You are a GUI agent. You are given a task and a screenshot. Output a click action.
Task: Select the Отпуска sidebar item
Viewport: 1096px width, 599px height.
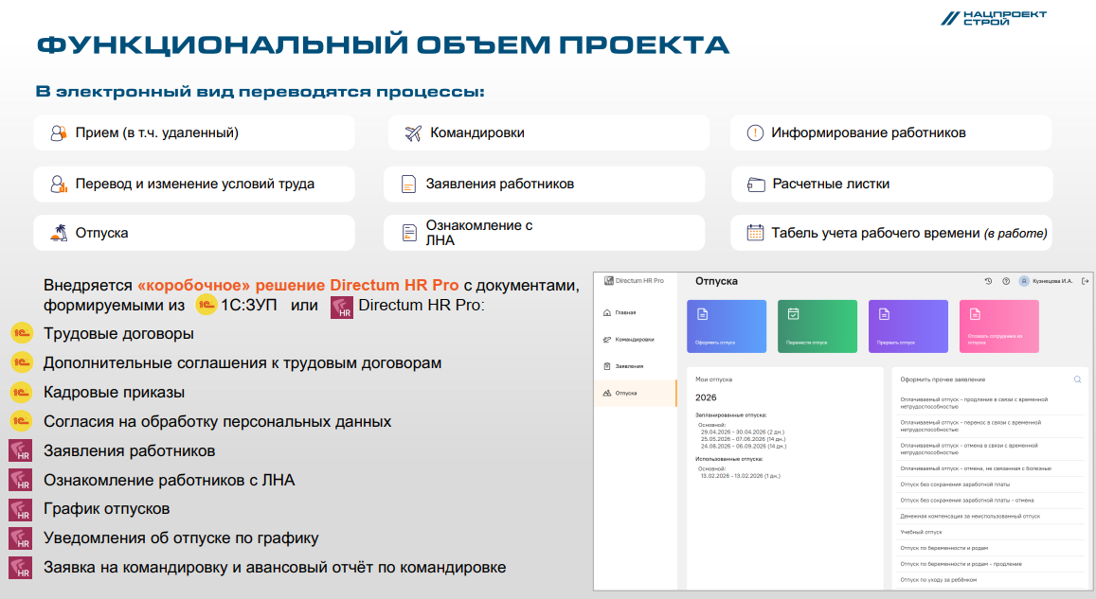tap(625, 393)
